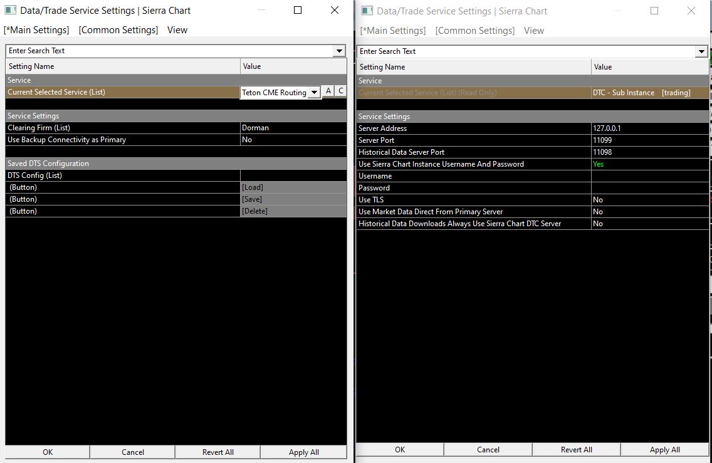
Task: Click Cancel in right settings window
Action: point(488,449)
